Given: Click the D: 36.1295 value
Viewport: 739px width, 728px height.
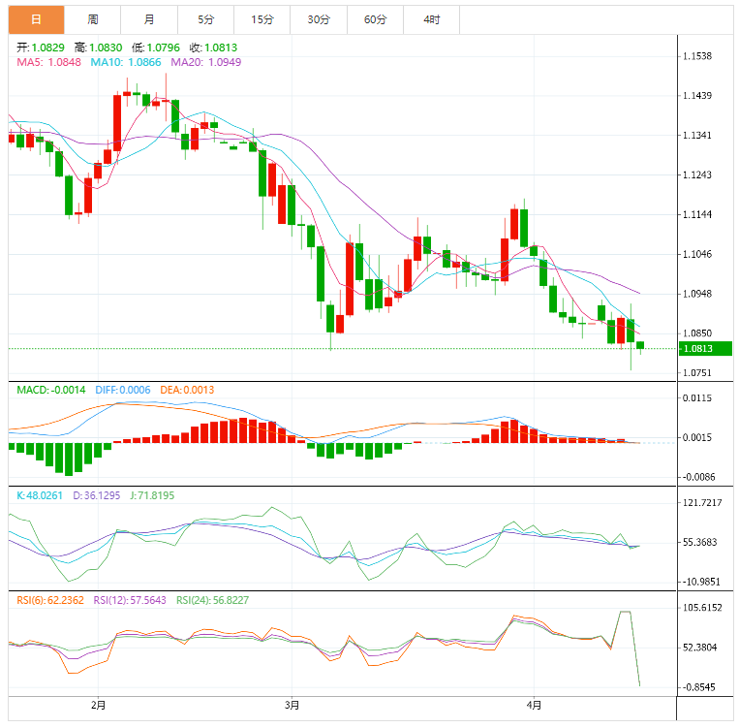Looking at the screenshot, I should (x=97, y=496).
